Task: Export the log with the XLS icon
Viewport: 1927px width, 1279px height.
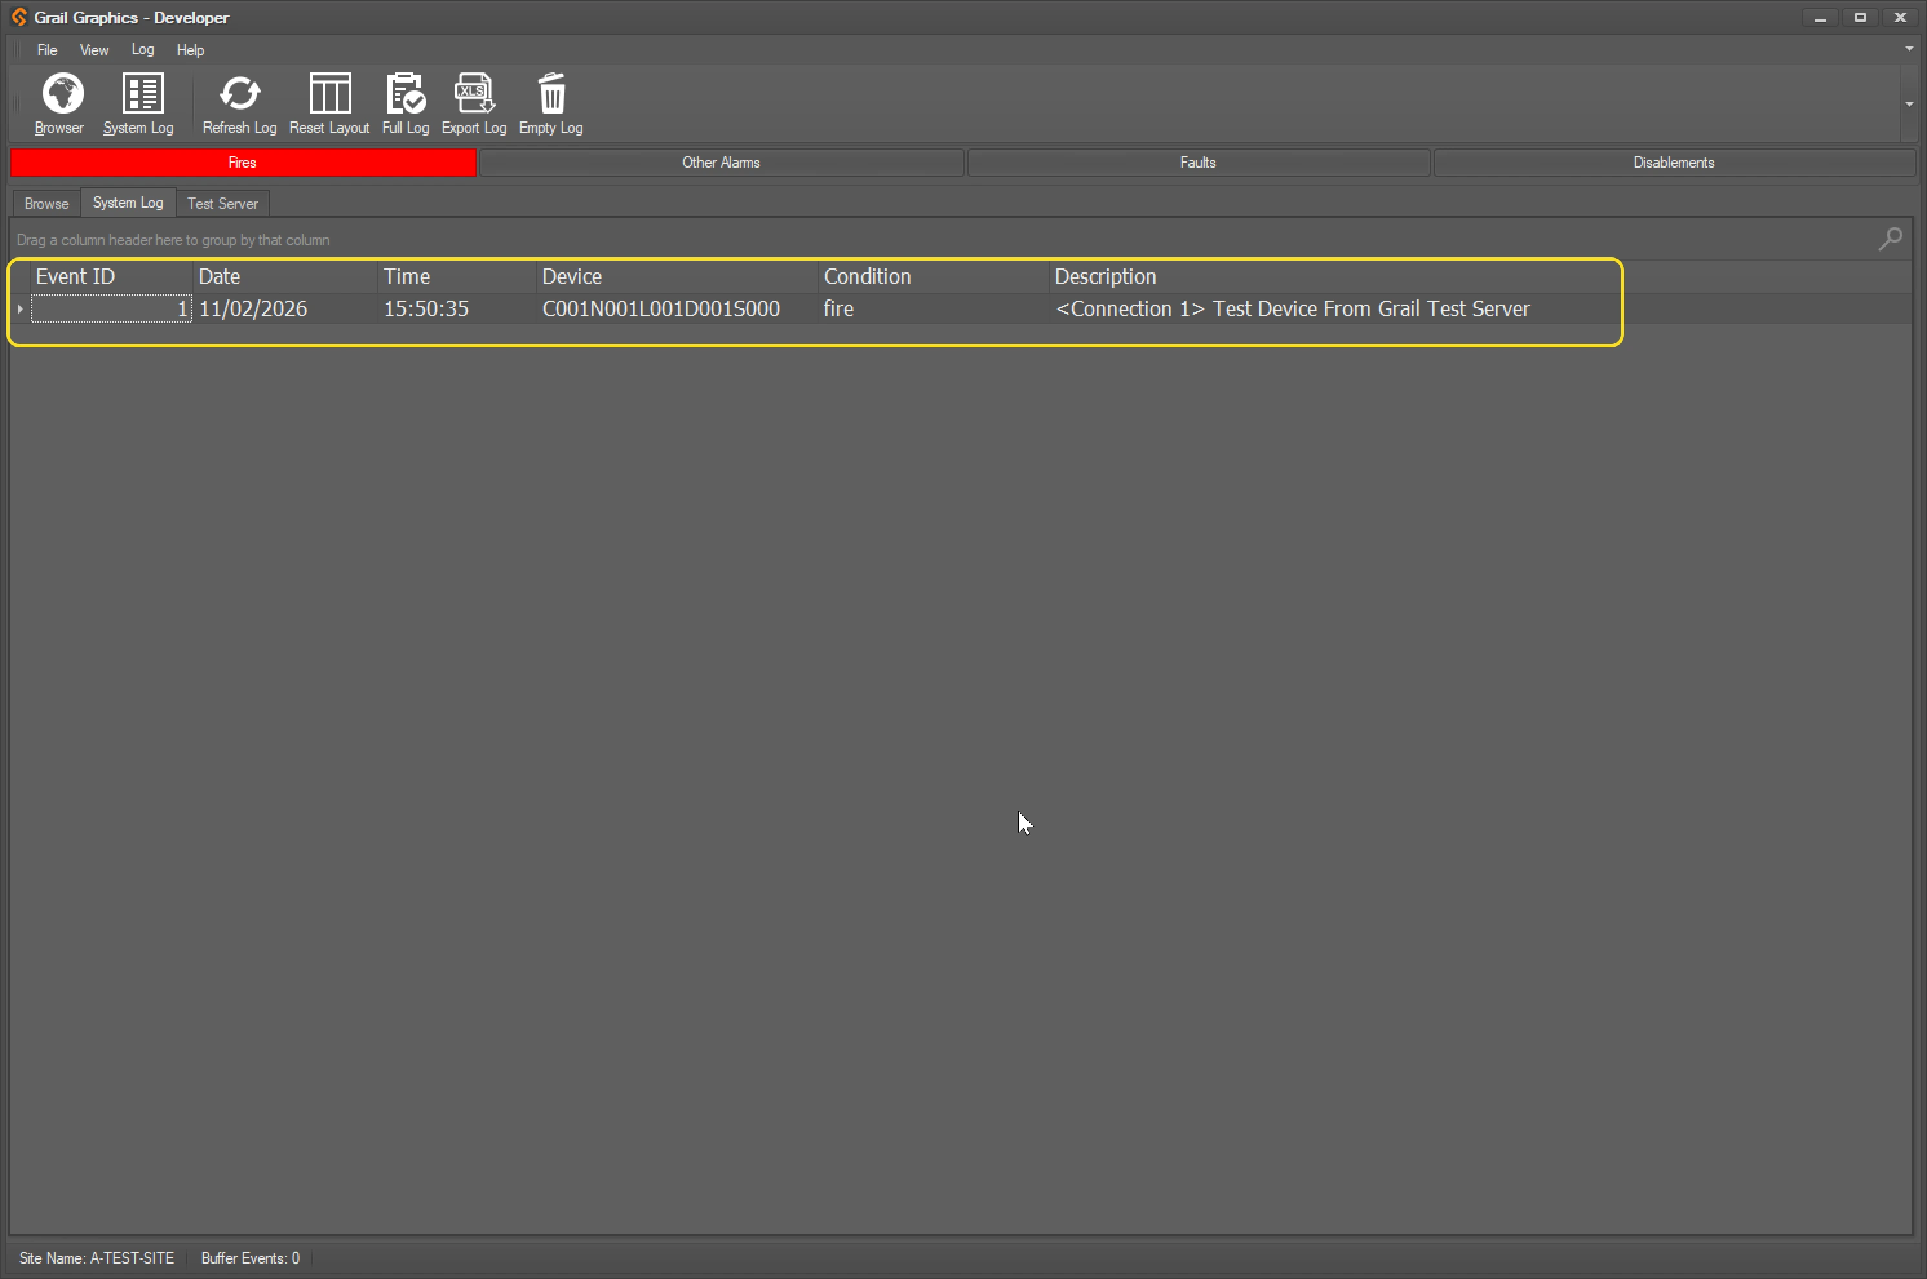Action: coord(473,94)
